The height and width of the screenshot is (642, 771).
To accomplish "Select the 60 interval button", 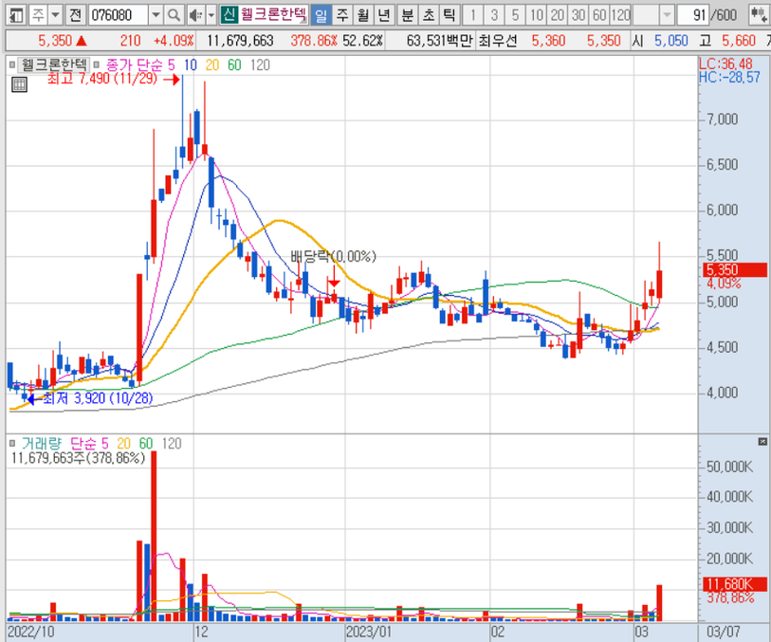I will click(x=600, y=15).
